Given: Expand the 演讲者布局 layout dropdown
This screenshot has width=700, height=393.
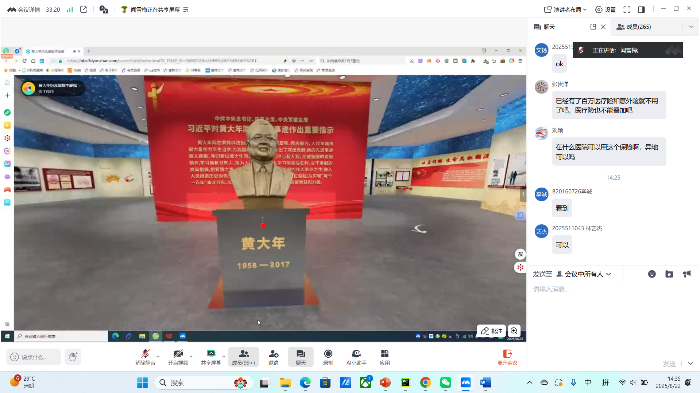Looking at the screenshot, I should click(x=565, y=9).
